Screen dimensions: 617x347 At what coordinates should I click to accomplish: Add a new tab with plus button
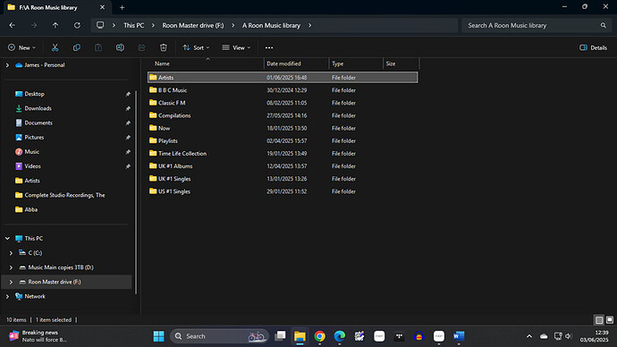pyautogui.click(x=122, y=7)
